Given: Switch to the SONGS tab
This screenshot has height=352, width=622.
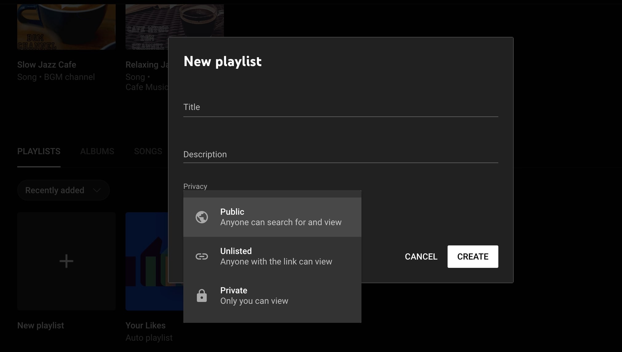Looking at the screenshot, I should pos(148,151).
